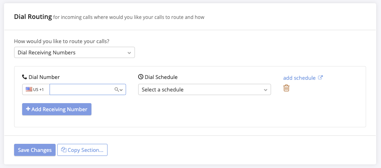This screenshot has width=381, height=168.
Task: Click the chevron on the schedule dropdown
Action: tap(265, 90)
